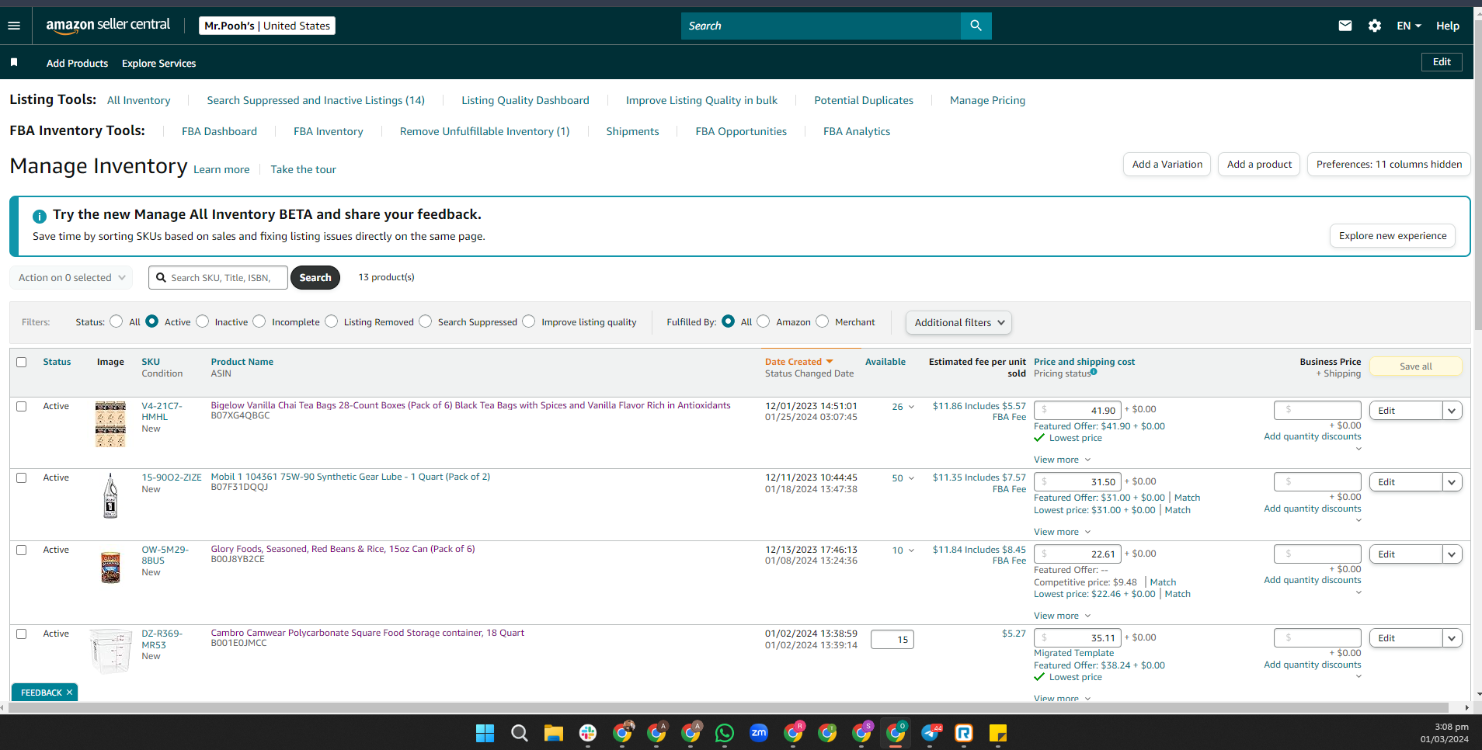Open the EN language dropdown
This screenshot has width=1482, height=750.
click(x=1408, y=26)
